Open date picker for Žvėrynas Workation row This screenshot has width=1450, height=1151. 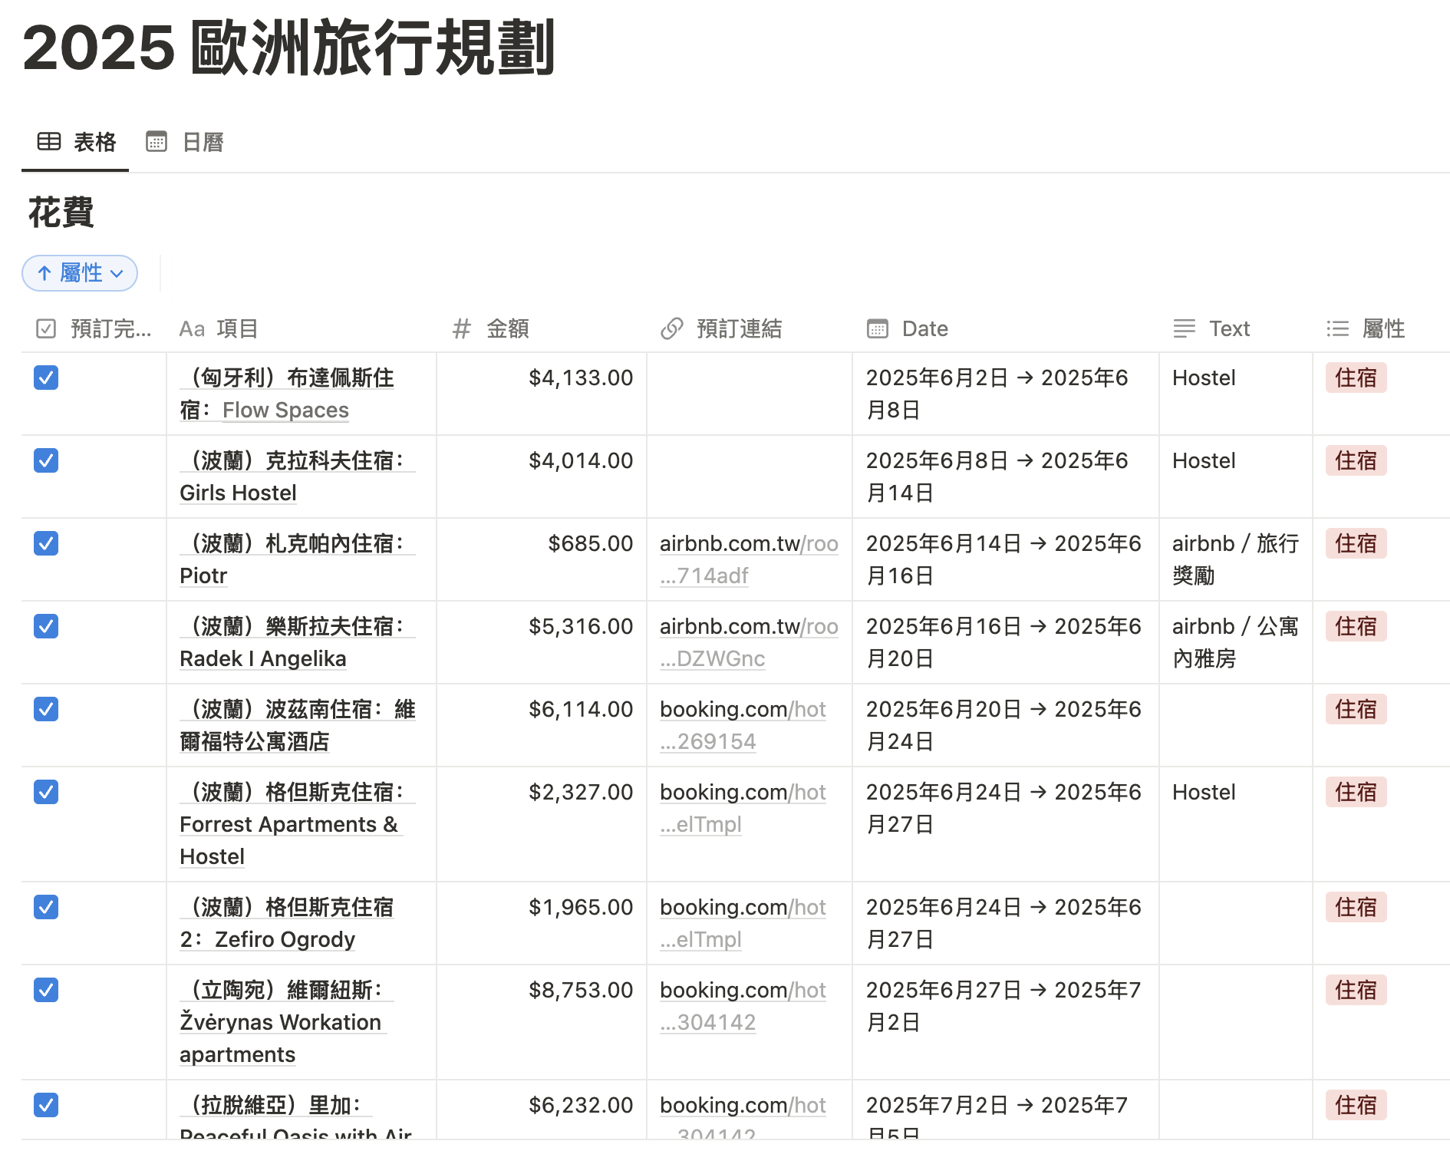tap(1003, 1005)
